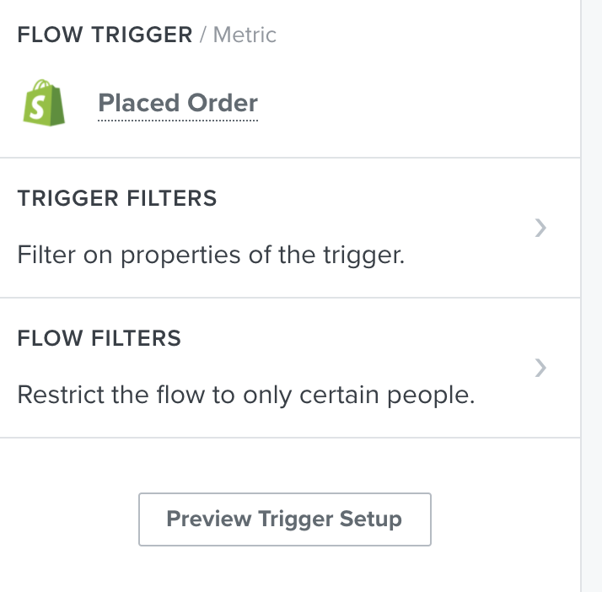Click the Shopify bag handle at icon top
The width and height of the screenshot is (602, 592).
pyautogui.click(x=43, y=84)
